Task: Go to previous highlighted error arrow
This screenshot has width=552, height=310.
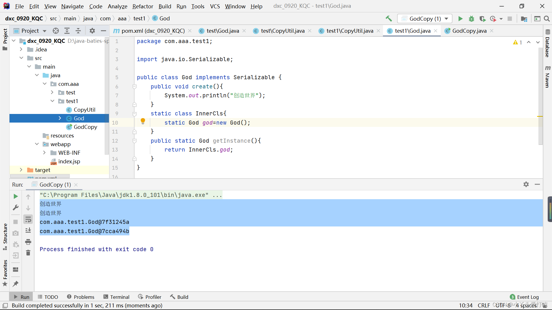Action: (x=529, y=42)
